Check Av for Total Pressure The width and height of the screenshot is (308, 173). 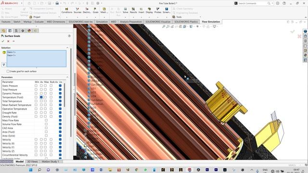[41, 89]
